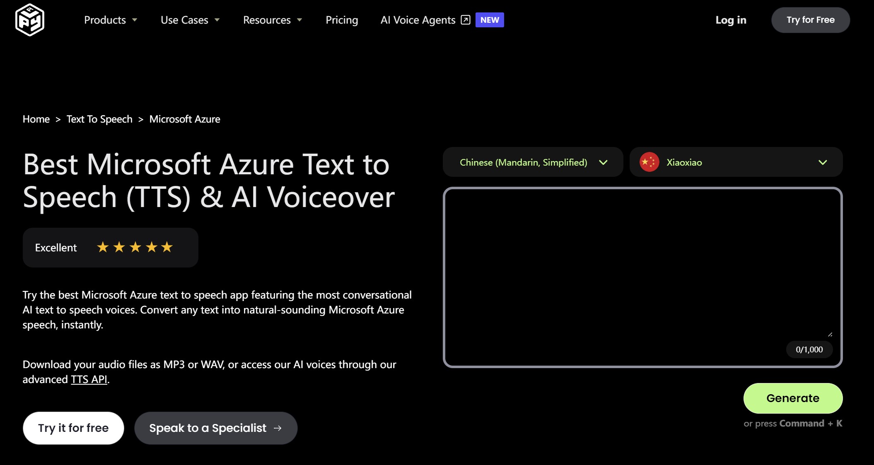Click the textarea resize handle

click(830, 334)
